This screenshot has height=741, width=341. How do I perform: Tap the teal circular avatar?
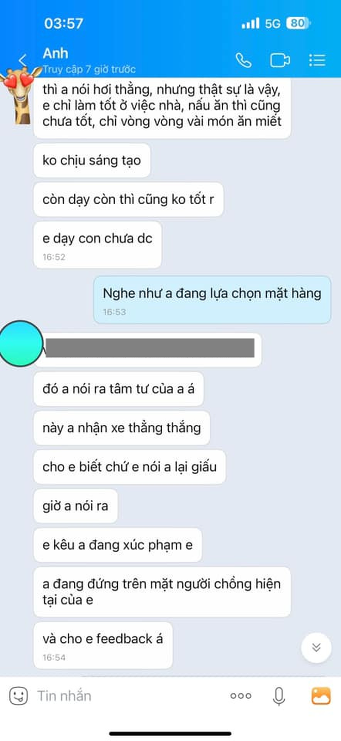pos(20,343)
